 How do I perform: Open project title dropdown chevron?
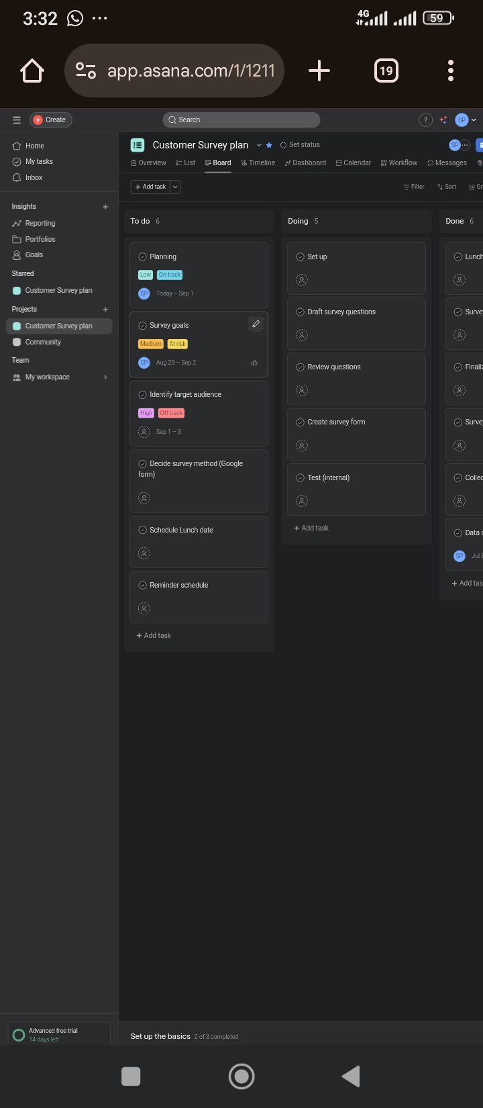pyautogui.click(x=259, y=145)
